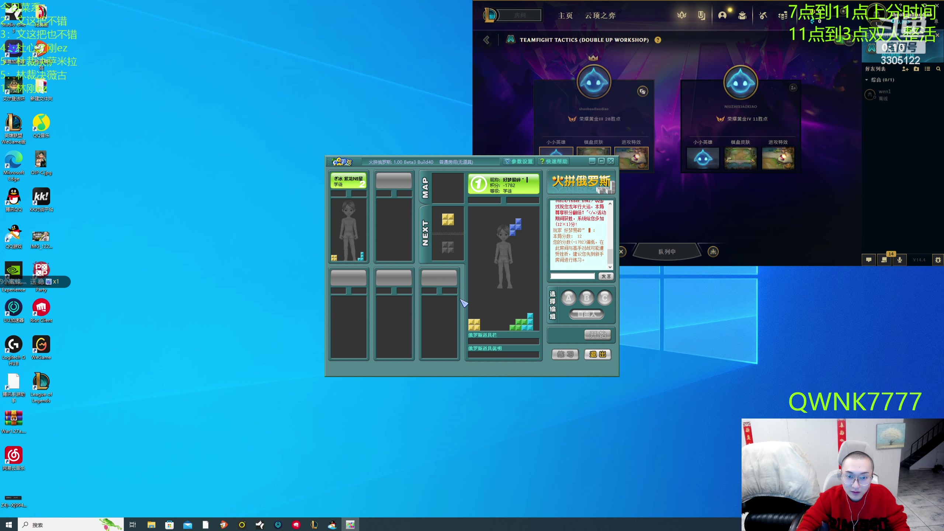Image resolution: width=944 pixels, height=531 pixels.
Task: Click the invite icon on NIUZHIXIAOXIAO's card
Action: pyautogui.click(x=793, y=87)
